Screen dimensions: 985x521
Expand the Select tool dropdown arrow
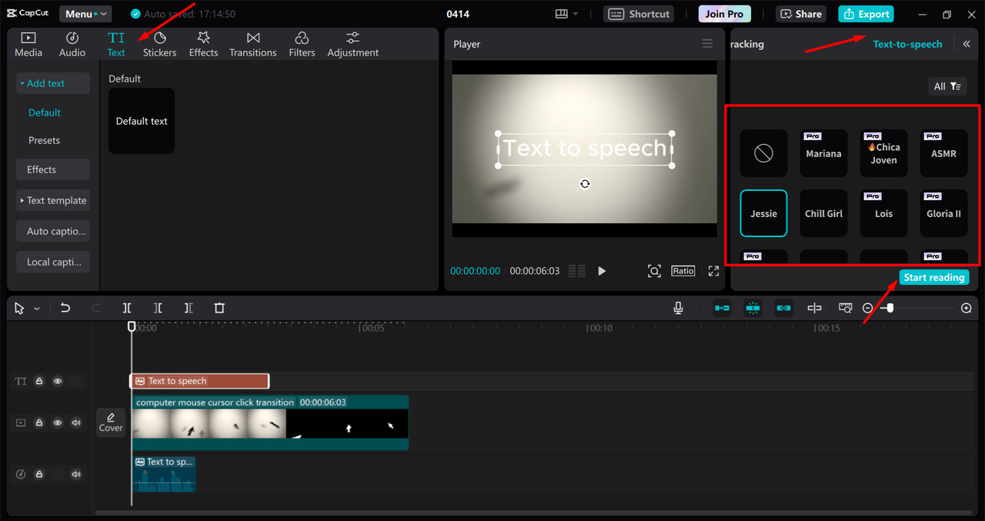37,309
